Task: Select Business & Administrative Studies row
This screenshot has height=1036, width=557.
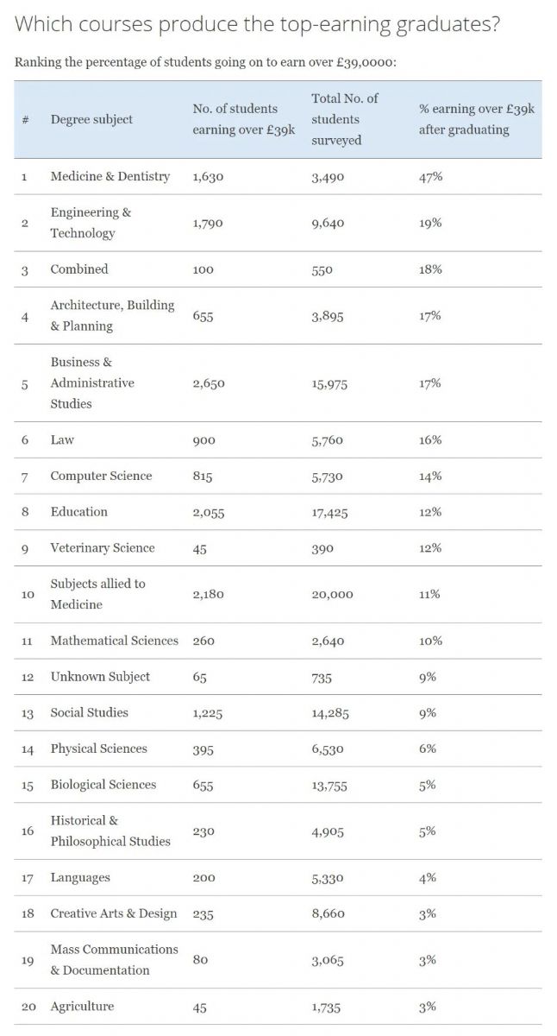Action: 278,383
